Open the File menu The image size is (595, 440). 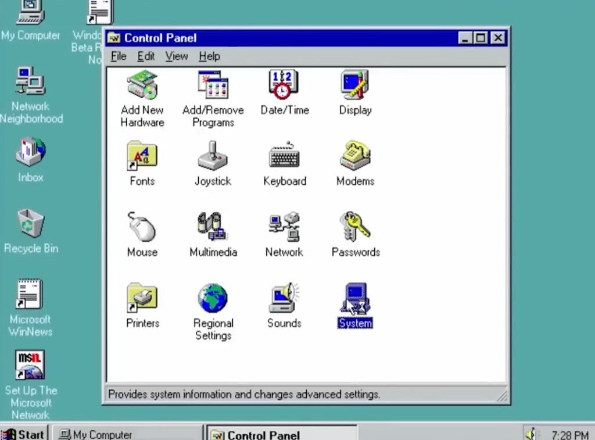point(119,56)
